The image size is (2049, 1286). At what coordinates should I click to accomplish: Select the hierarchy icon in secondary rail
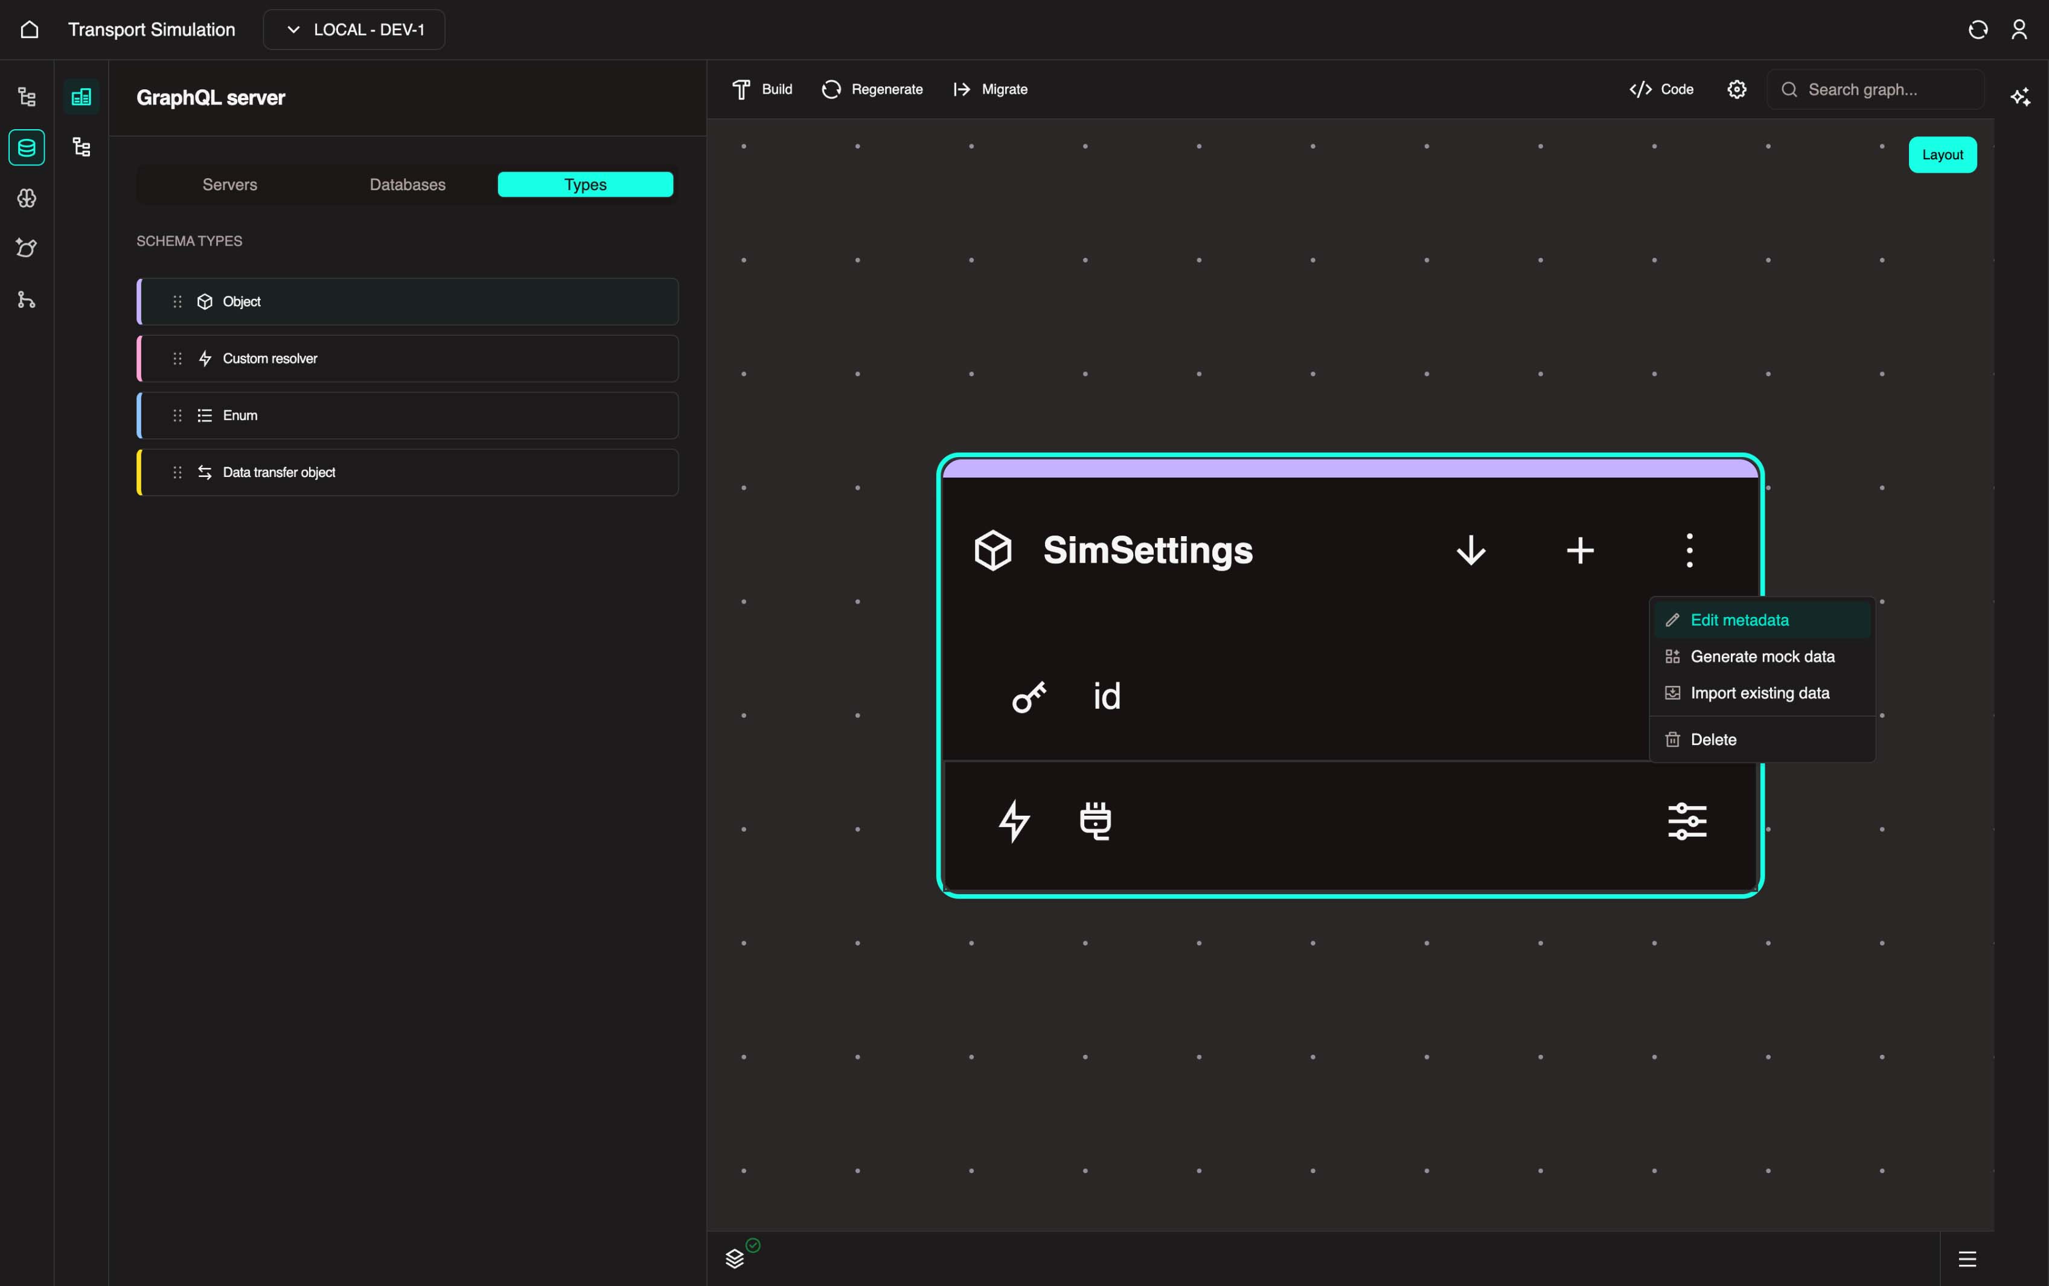coord(82,147)
